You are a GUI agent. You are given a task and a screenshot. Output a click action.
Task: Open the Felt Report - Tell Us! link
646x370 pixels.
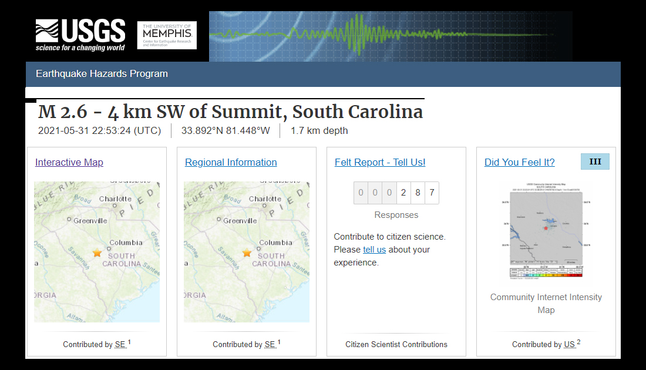[380, 162]
